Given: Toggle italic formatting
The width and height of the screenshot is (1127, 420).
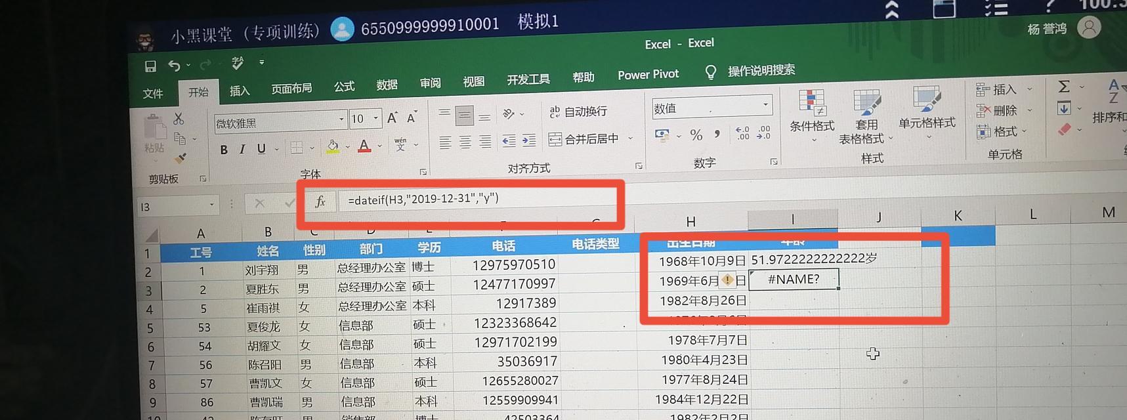Looking at the screenshot, I should click(242, 149).
